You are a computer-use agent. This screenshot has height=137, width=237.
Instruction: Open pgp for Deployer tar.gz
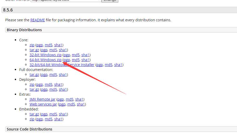(x=44, y=89)
